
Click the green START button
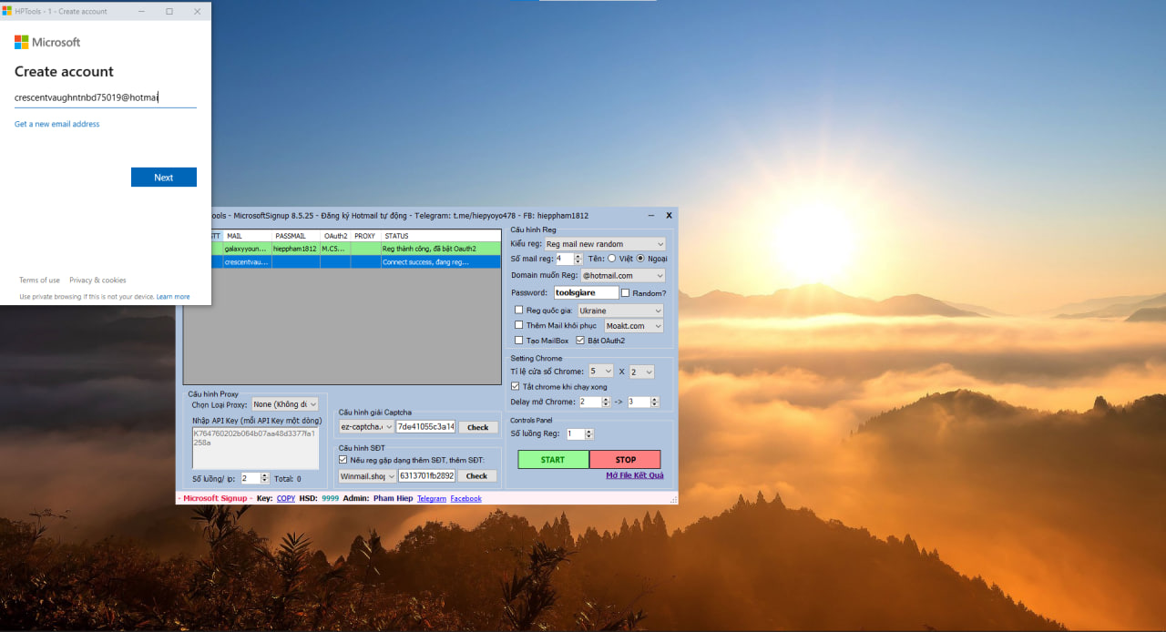pyautogui.click(x=553, y=460)
